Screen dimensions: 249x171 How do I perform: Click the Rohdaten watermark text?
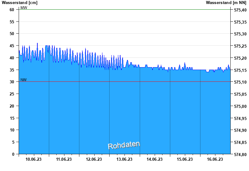click(124, 145)
